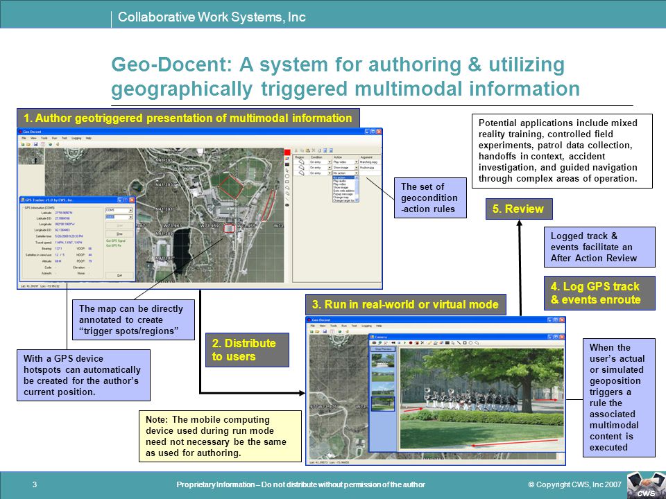Choose Play audio from the action list
The image size is (666, 499).
(343, 181)
